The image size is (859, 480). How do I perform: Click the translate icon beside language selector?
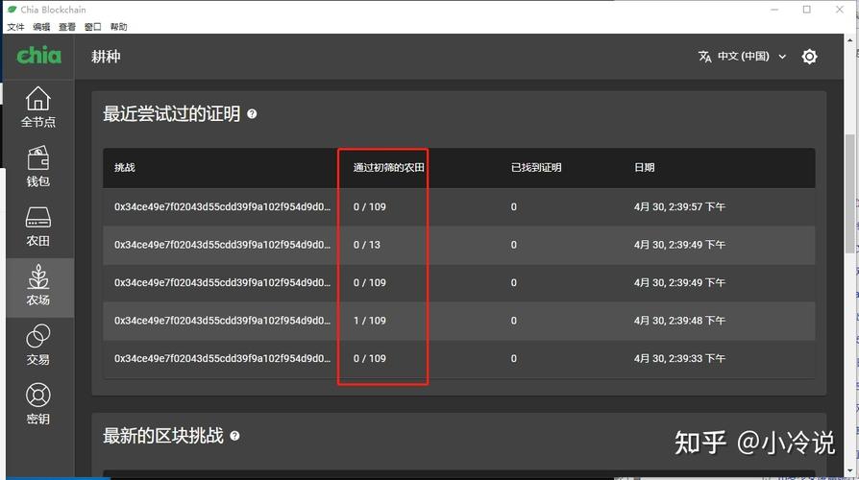pyautogui.click(x=705, y=57)
